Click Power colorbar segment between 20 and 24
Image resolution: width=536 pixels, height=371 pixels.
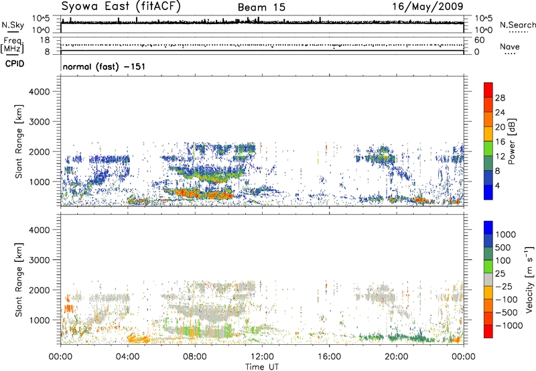click(x=488, y=119)
